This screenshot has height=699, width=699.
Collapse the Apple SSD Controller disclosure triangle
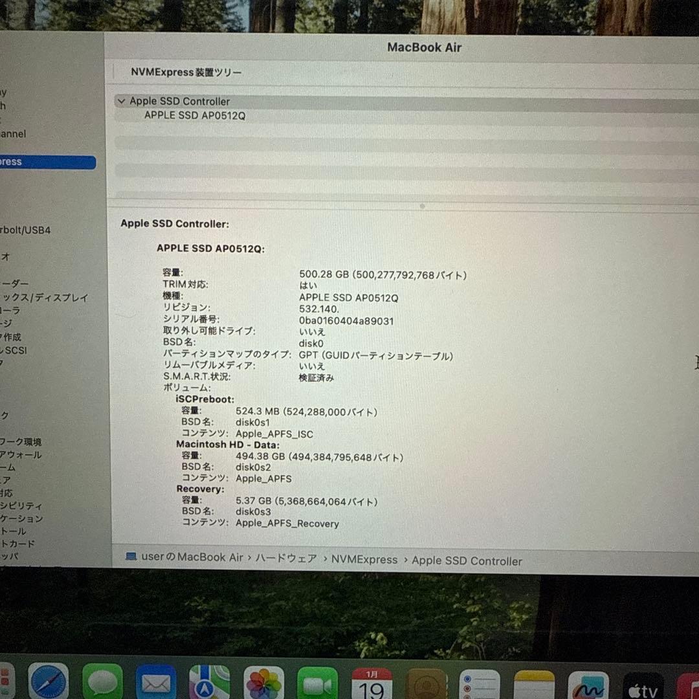(x=121, y=101)
